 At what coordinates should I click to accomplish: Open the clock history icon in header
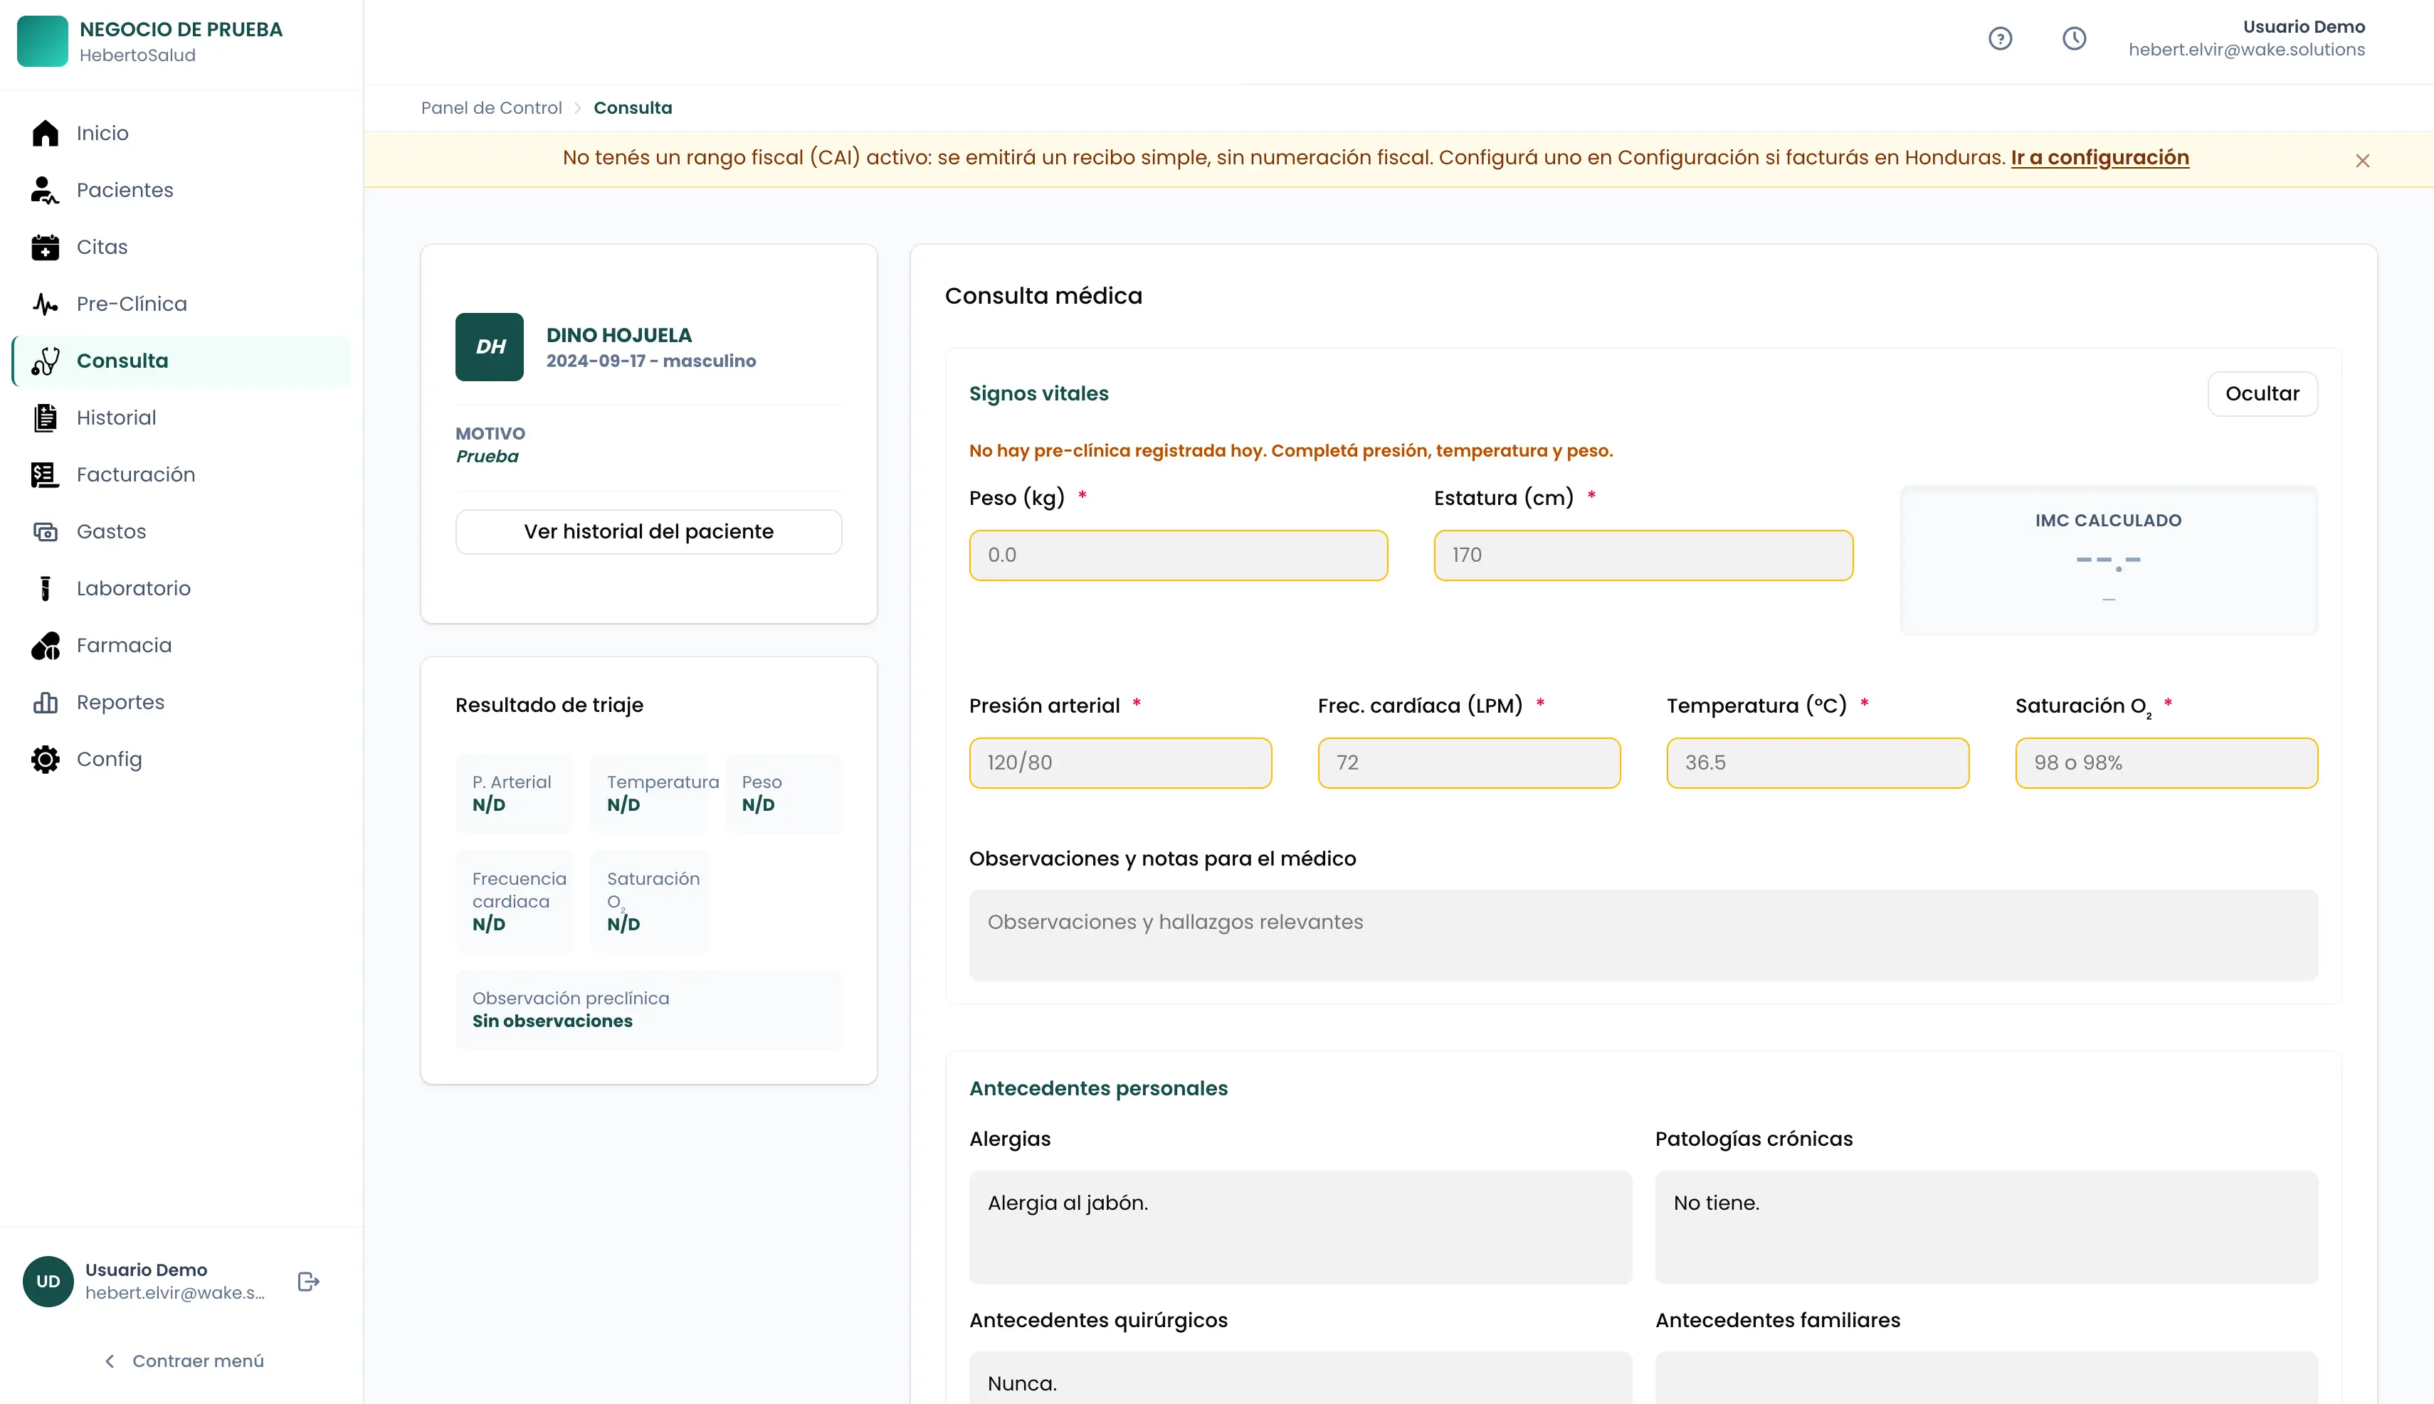point(2074,38)
